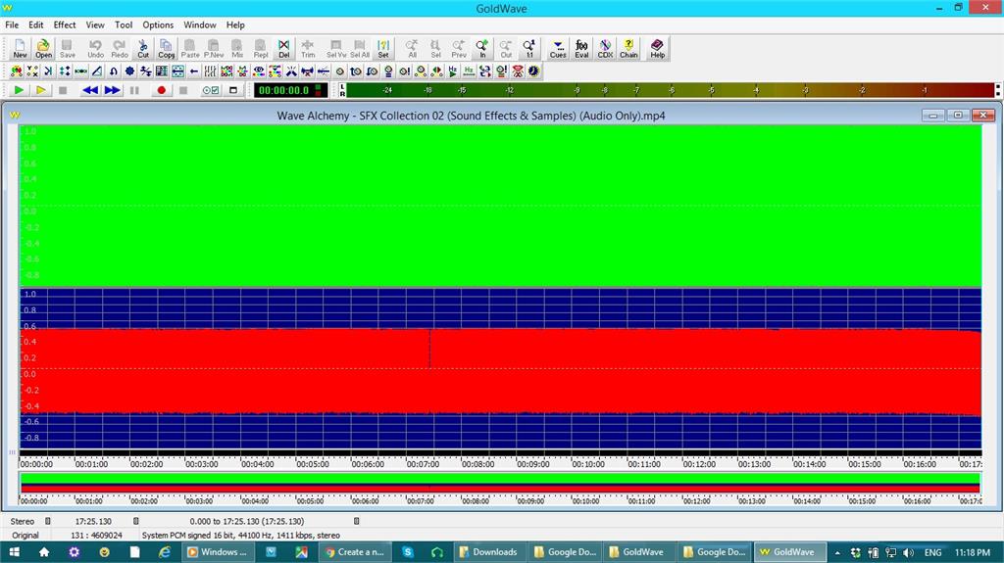The image size is (1004, 563).
Task: Click the Sel All toolbar icon
Action: click(359, 49)
